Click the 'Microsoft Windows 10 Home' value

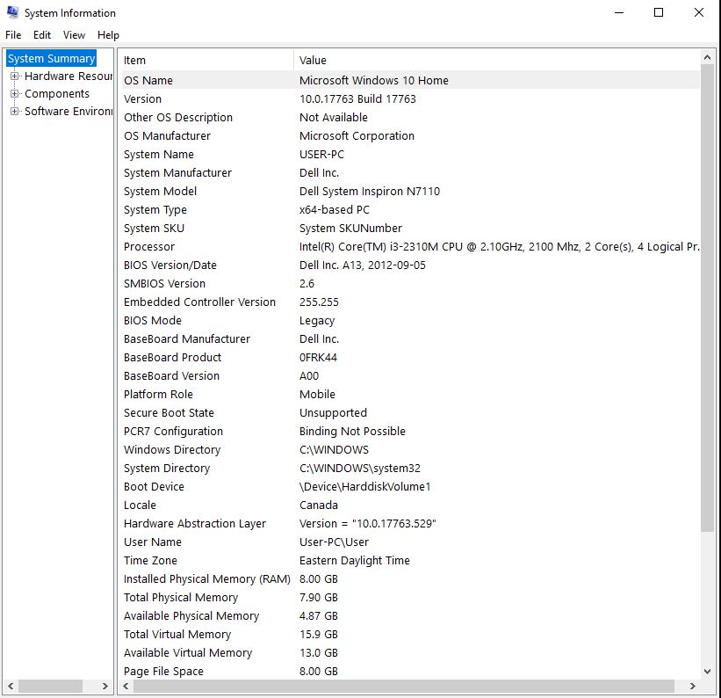374,80
